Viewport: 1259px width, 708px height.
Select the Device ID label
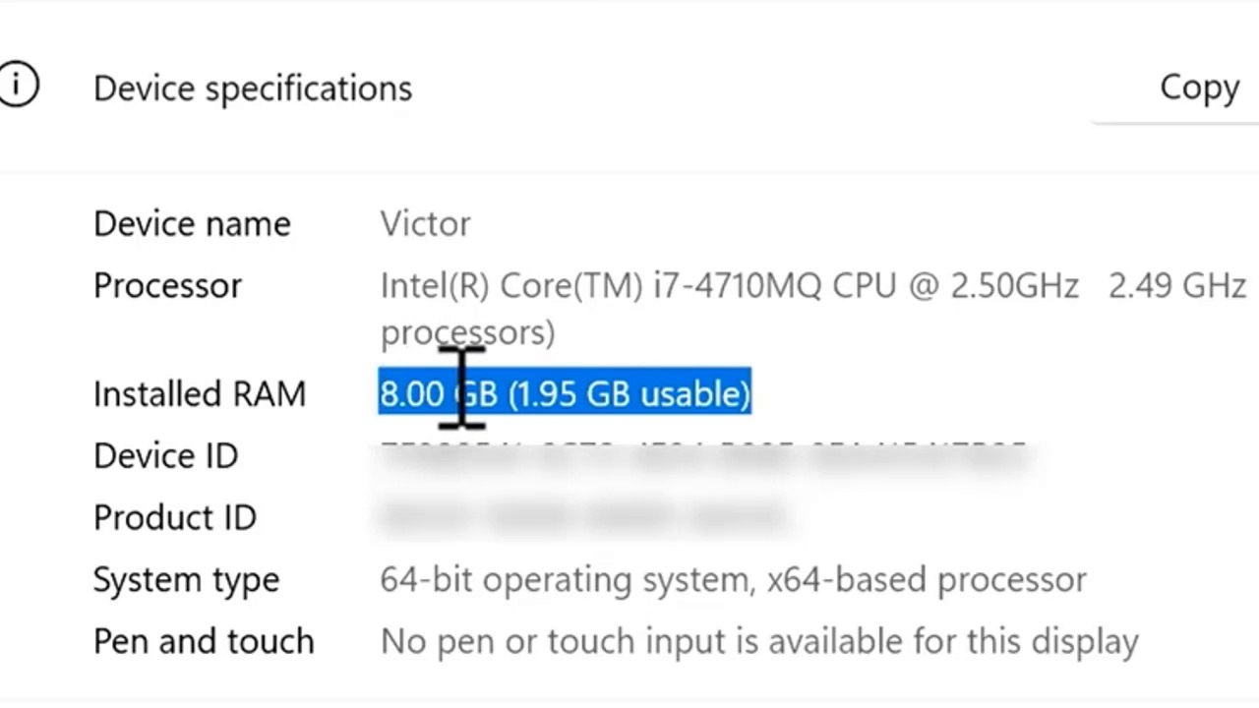pyautogui.click(x=165, y=455)
